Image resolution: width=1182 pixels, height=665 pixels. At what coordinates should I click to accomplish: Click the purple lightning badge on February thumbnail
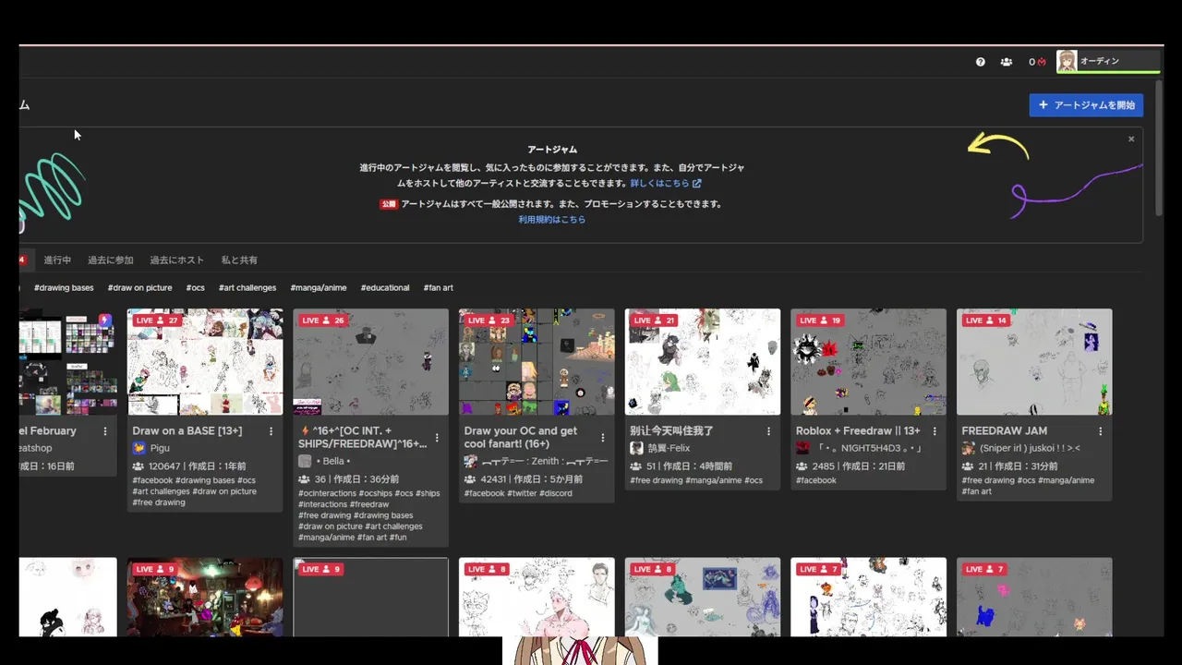click(x=105, y=320)
